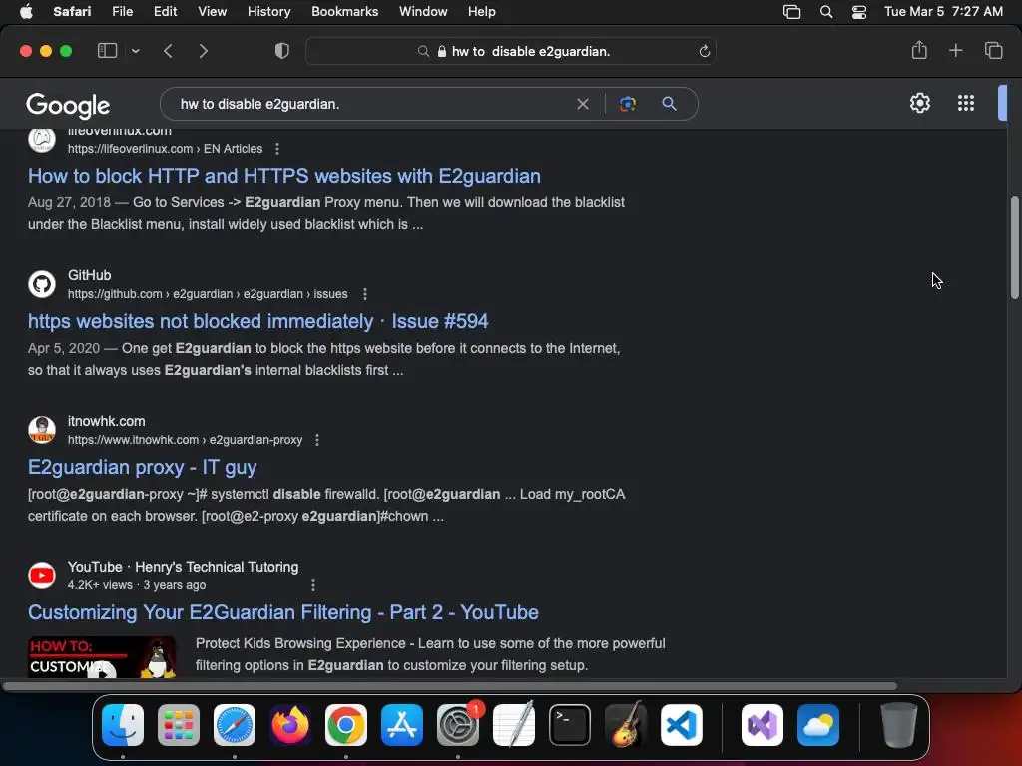
Task: Reload the current page
Action: [x=704, y=51]
